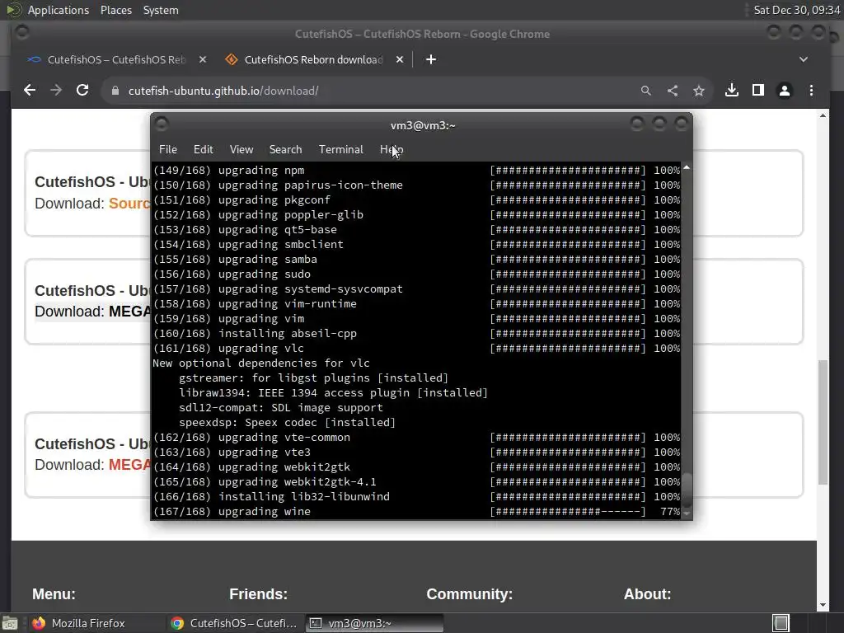Viewport: 844px width, 633px height.
Task: Expand Chrome tab search chevron
Action: coord(803,59)
